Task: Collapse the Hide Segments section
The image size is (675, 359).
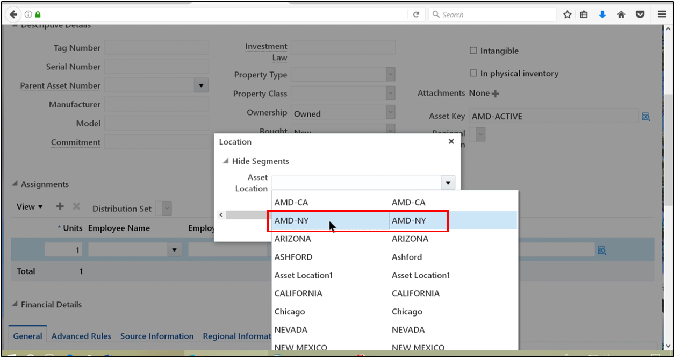Action: pyautogui.click(x=226, y=161)
